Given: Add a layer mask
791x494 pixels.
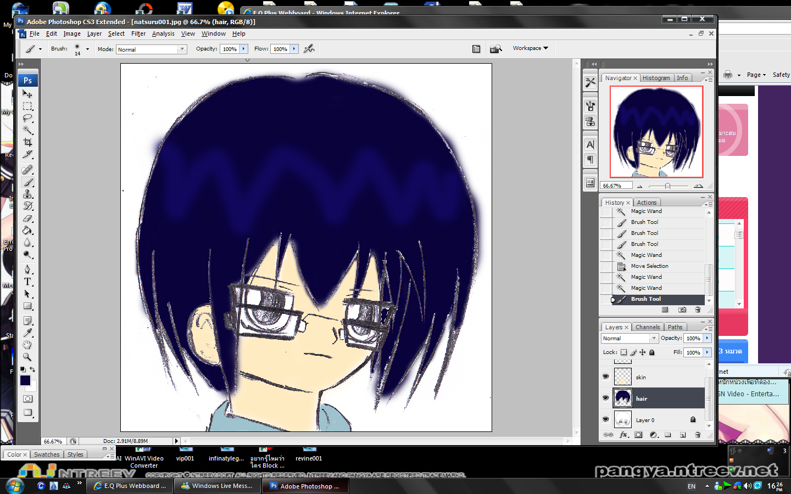Looking at the screenshot, I should 638,435.
